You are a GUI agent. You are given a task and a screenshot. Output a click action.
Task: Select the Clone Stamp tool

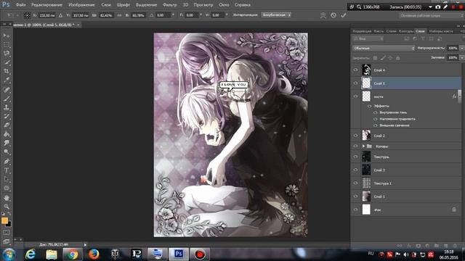pos(7,107)
